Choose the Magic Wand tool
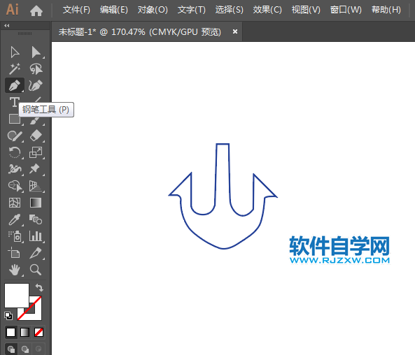 [15, 68]
